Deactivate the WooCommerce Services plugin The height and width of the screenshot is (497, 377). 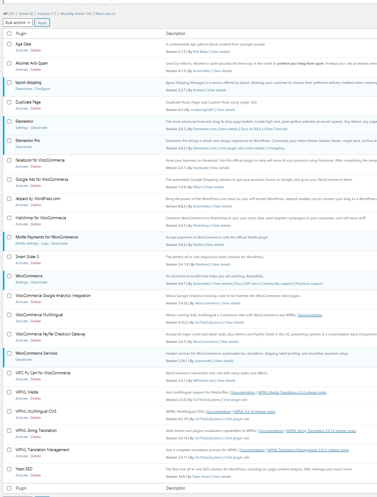click(24, 359)
